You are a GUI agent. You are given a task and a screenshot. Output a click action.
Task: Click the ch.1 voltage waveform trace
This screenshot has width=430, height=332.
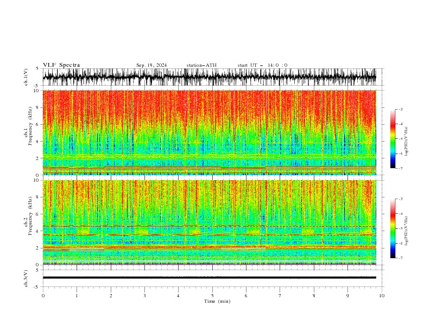click(209, 77)
